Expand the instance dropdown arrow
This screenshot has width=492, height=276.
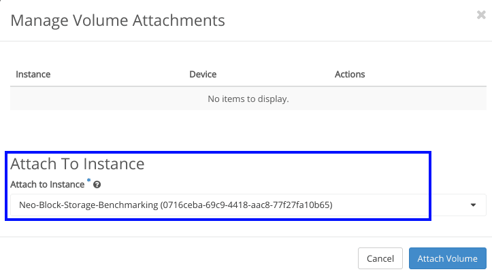pyautogui.click(x=473, y=205)
